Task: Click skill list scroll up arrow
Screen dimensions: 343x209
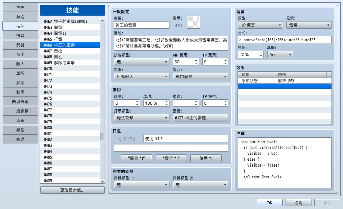Action: (102, 21)
